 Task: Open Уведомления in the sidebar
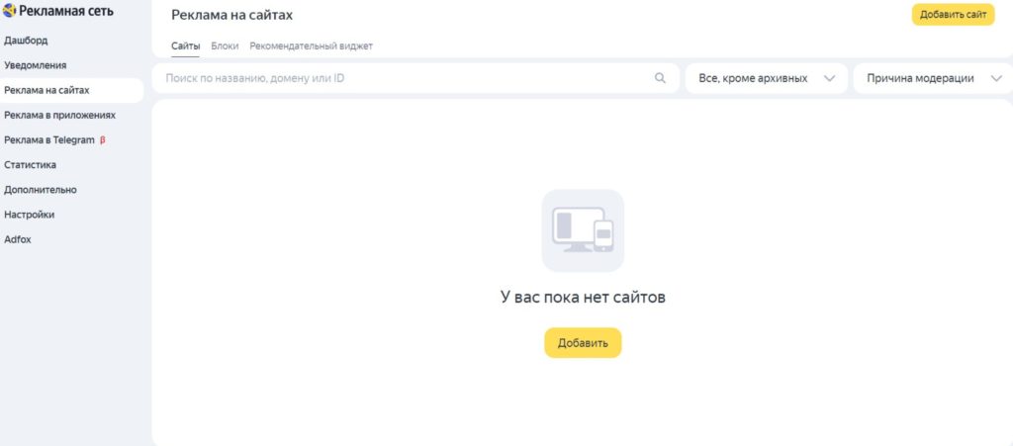tap(35, 65)
